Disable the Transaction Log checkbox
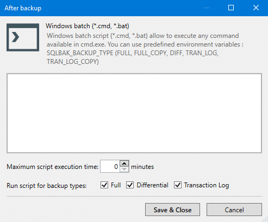This screenshot has height=222, width=268. (x=178, y=185)
